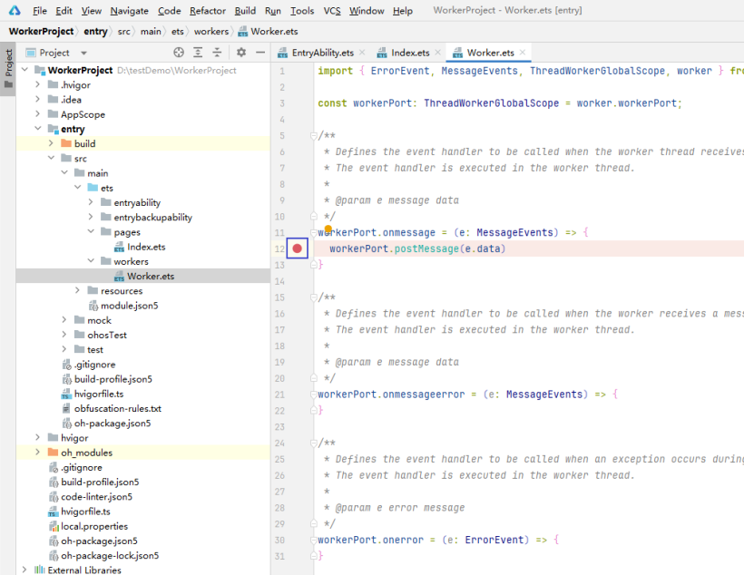
Task: Open the Refactor menu
Action: pyautogui.click(x=208, y=11)
